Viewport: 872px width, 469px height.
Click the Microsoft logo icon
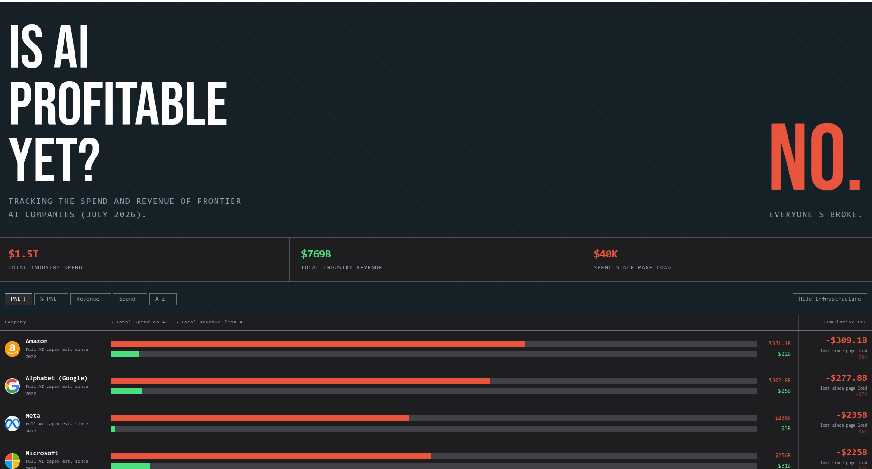click(x=12, y=460)
